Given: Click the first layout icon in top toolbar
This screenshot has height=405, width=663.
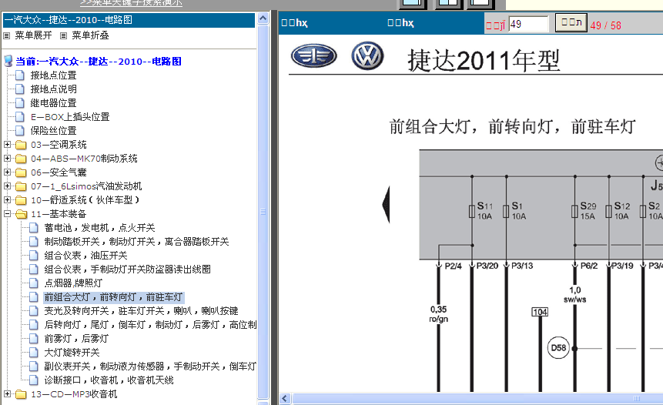Looking at the screenshot, I should point(412,4).
